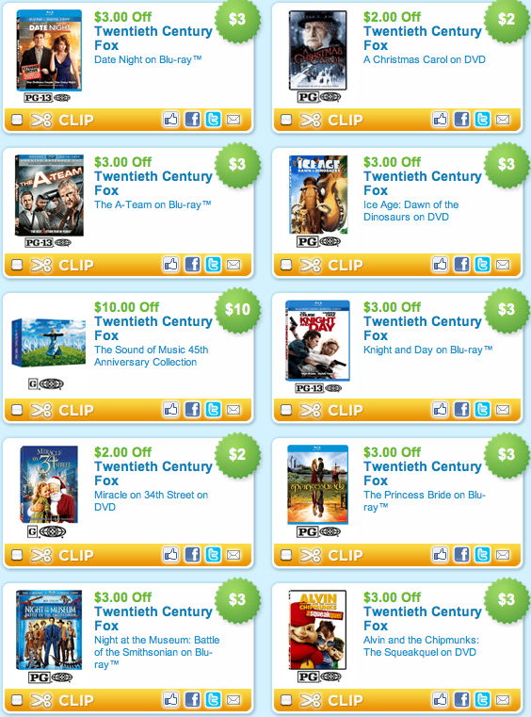Check the Date Night clip checkbox
This screenshot has height=717, width=531.
[x=17, y=120]
